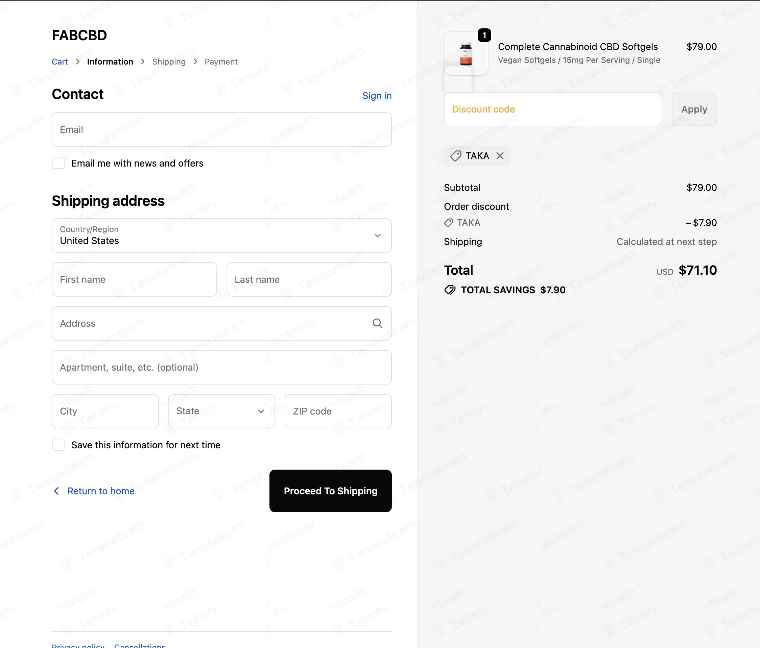Click Proceed To Shipping button

[x=331, y=491]
